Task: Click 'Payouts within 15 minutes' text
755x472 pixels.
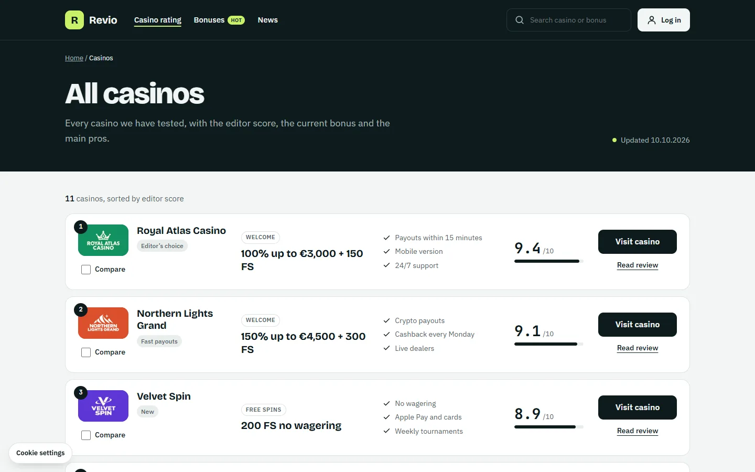Action: point(438,238)
